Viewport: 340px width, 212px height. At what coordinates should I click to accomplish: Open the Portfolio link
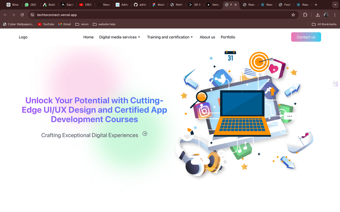[228, 37]
